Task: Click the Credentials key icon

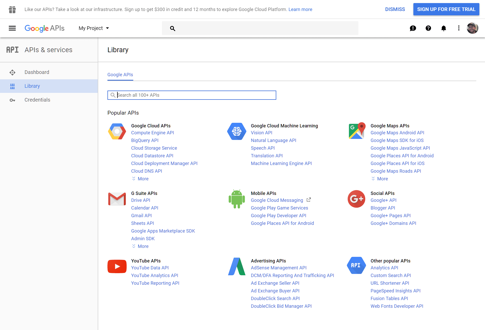Action: [x=12, y=100]
